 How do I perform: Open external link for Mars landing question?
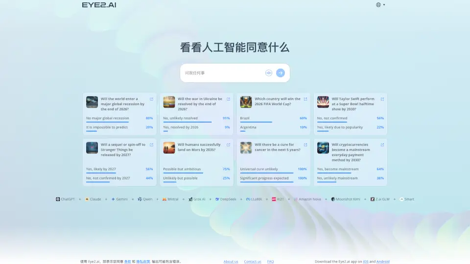click(229, 145)
